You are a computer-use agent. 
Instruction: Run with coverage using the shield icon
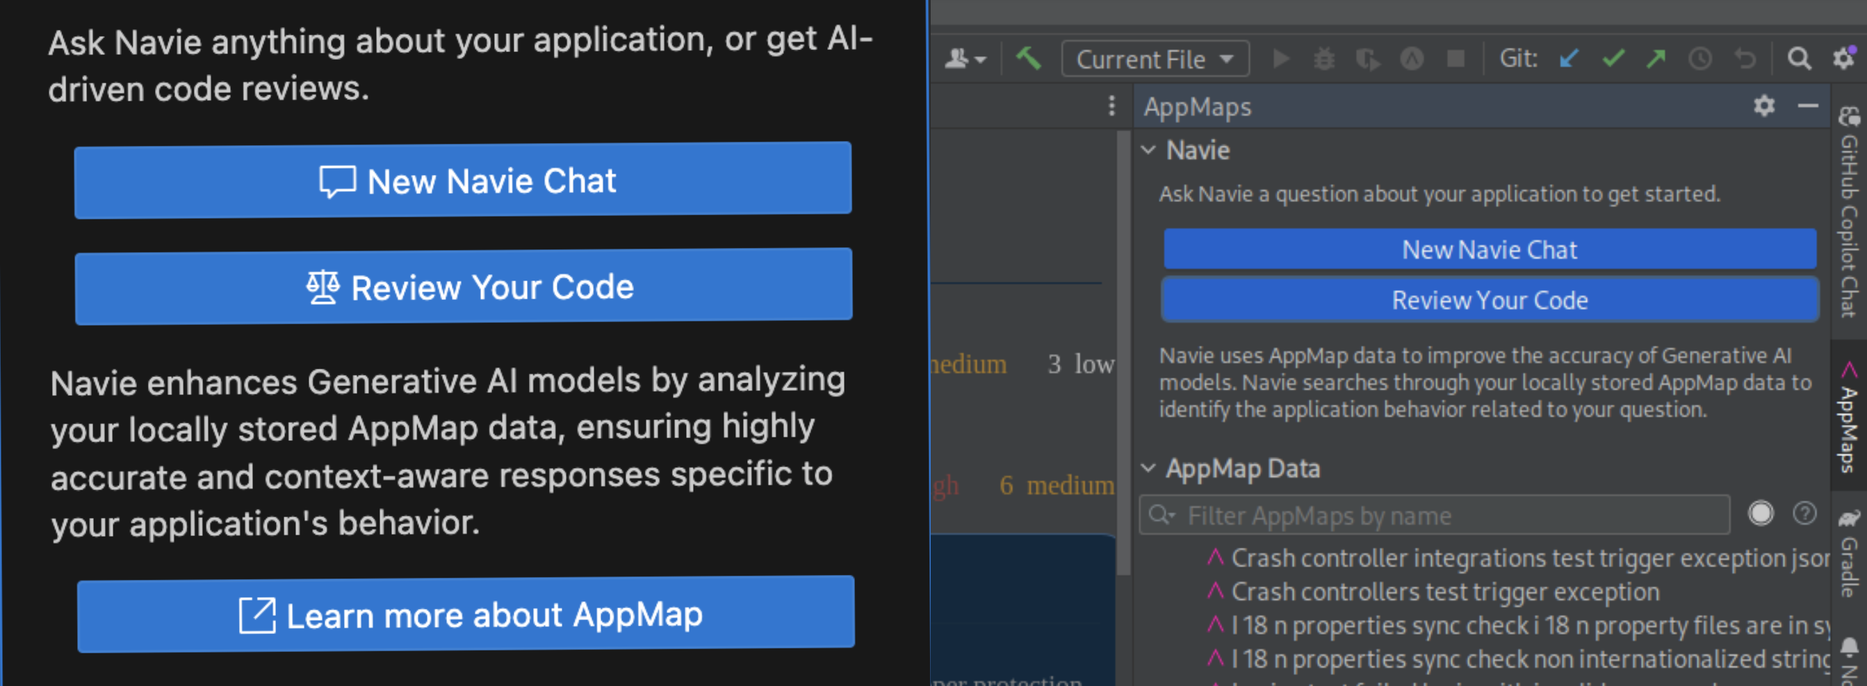click(1368, 58)
